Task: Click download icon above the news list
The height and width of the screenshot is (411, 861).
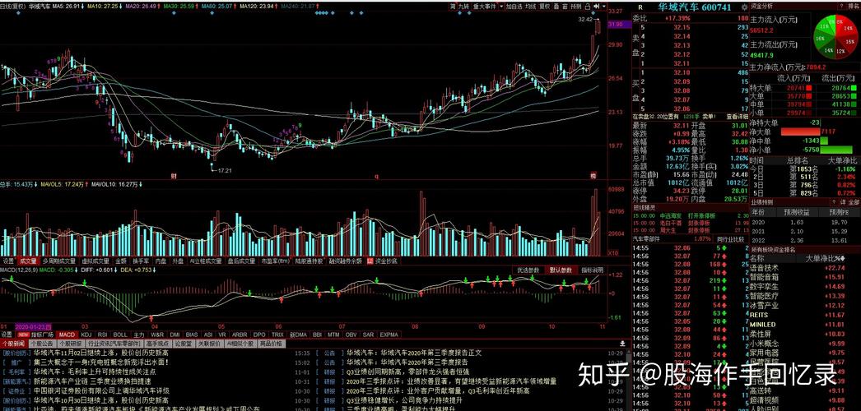Action: (x=622, y=344)
